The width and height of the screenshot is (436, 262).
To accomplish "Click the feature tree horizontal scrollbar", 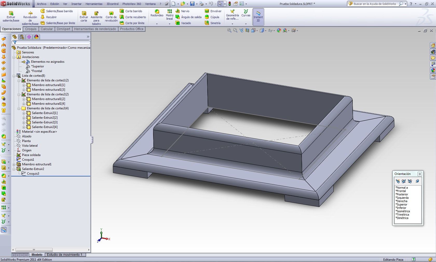I will [34, 250].
